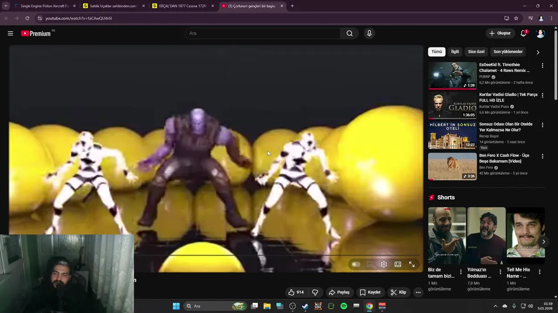Viewport: 558px width, 313px height.
Task: Open Ben Fero lion video thumbnail
Action: (x=452, y=166)
